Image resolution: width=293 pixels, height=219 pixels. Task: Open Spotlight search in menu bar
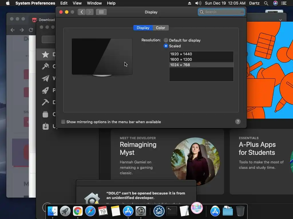(x=266, y=3)
